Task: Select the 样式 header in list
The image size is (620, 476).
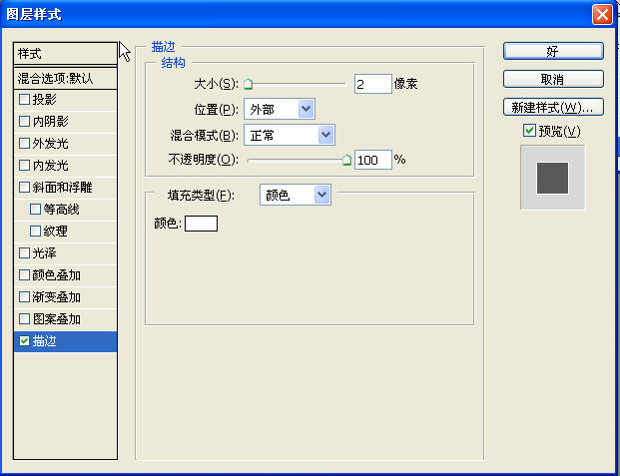Action: pos(65,54)
